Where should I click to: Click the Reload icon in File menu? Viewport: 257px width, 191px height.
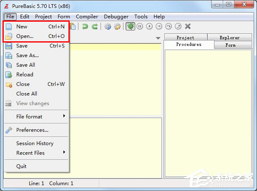(x=9, y=75)
